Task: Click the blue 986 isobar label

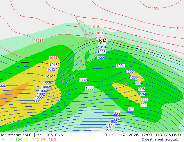Action: click(117, 112)
